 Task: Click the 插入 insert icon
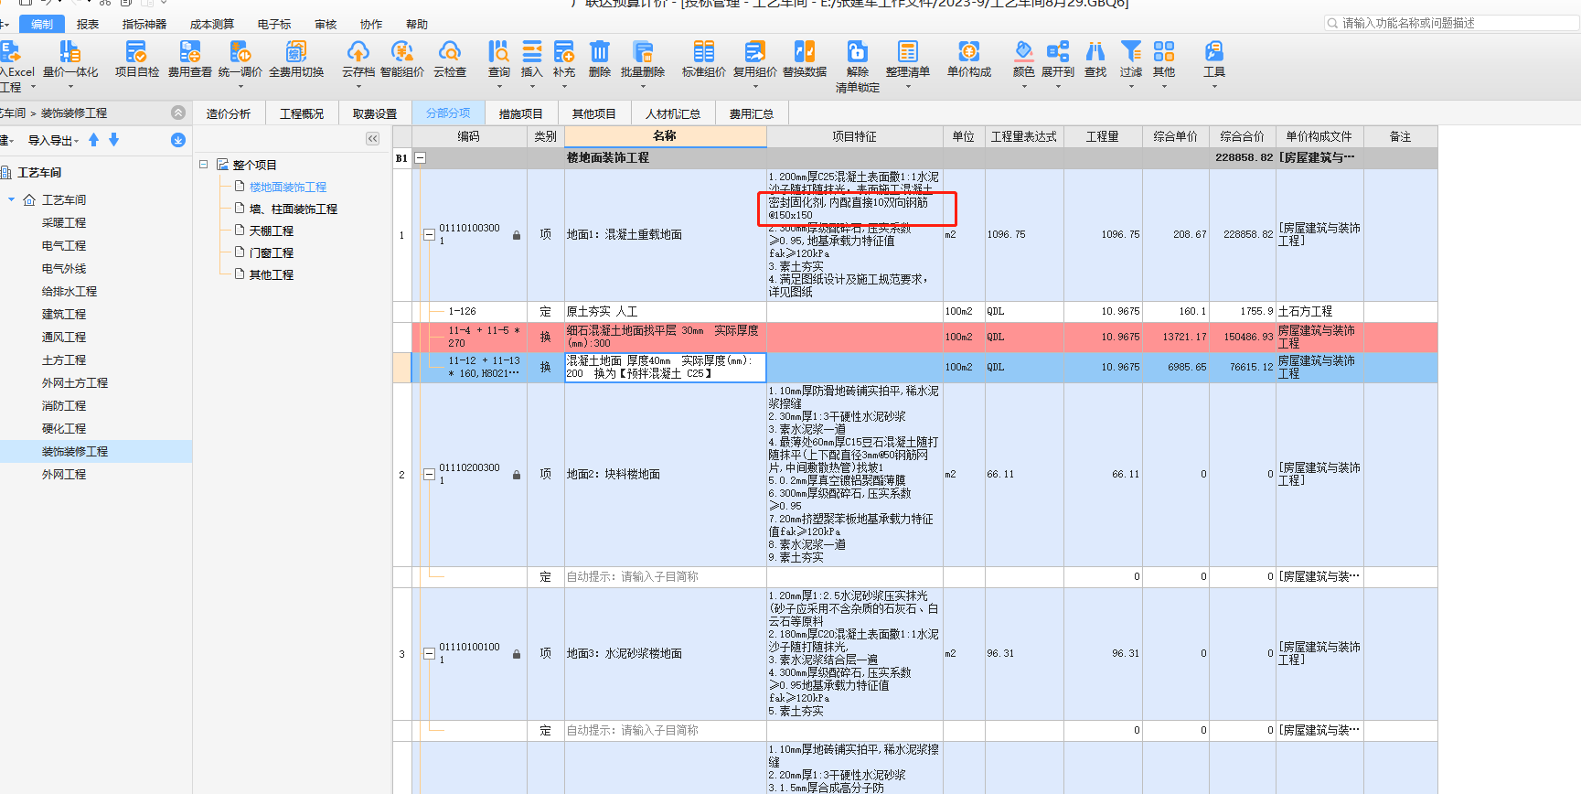tap(531, 51)
